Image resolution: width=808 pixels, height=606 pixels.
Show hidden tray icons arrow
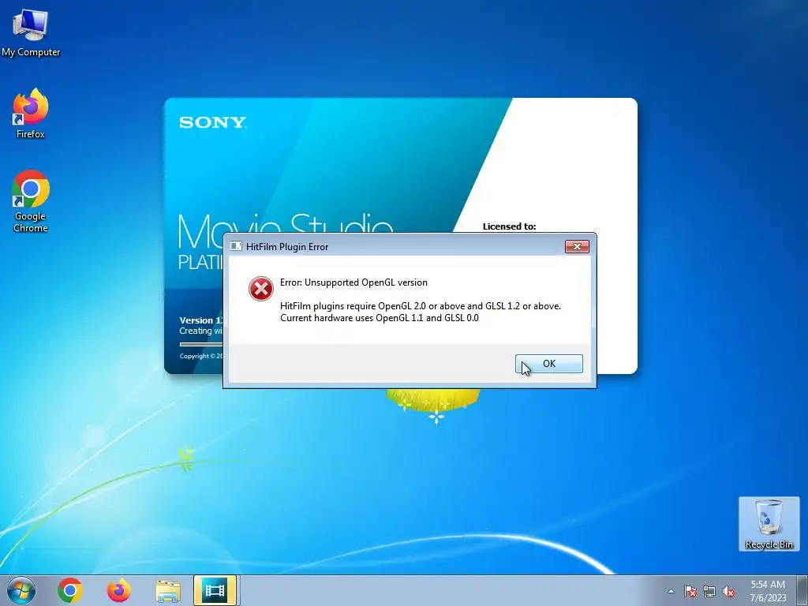point(671,591)
